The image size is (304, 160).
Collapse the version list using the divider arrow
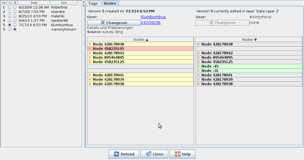[84, 2]
